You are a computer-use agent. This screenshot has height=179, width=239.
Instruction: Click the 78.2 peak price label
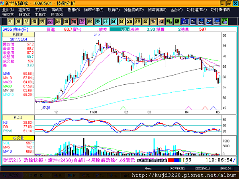(x=97, y=35)
